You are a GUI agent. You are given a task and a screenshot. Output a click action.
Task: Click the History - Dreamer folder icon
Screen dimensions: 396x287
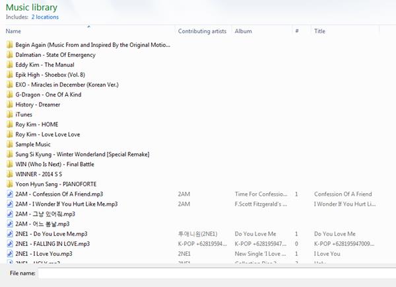(x=10, y=104)
